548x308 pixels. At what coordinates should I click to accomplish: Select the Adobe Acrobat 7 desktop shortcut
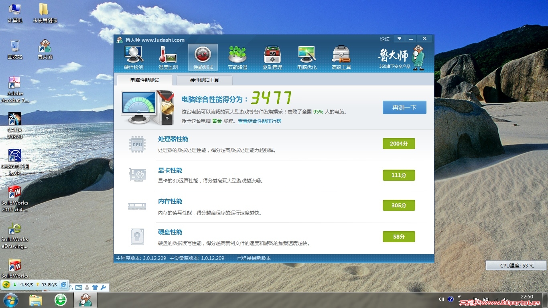point(15,90)
